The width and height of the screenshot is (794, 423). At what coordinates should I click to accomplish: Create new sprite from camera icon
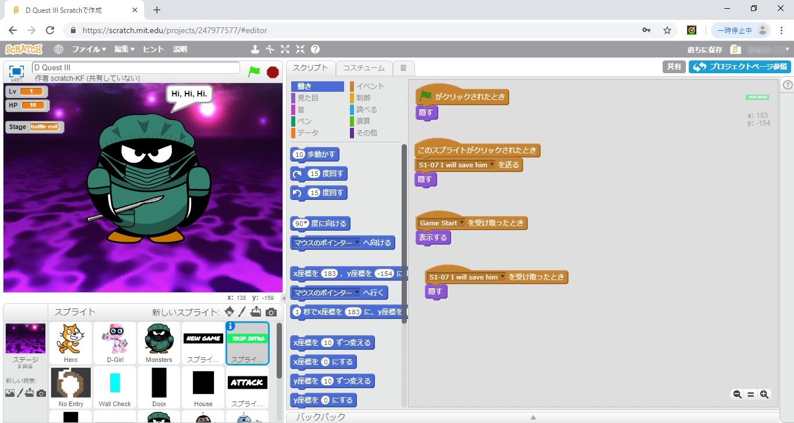click(271, 312)
